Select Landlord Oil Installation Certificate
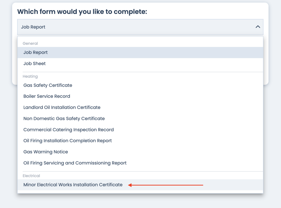 pyautogui.click(x=62, y=107)
